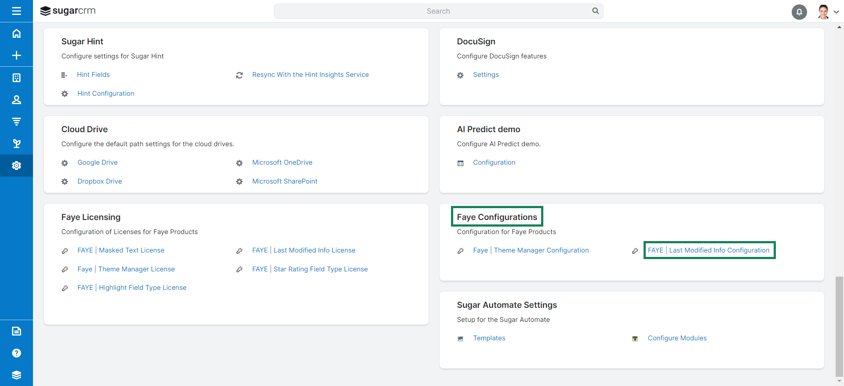Open the hamburger menu in the sidebar
Screen dimensions: 844x386
tap(16, 11)
